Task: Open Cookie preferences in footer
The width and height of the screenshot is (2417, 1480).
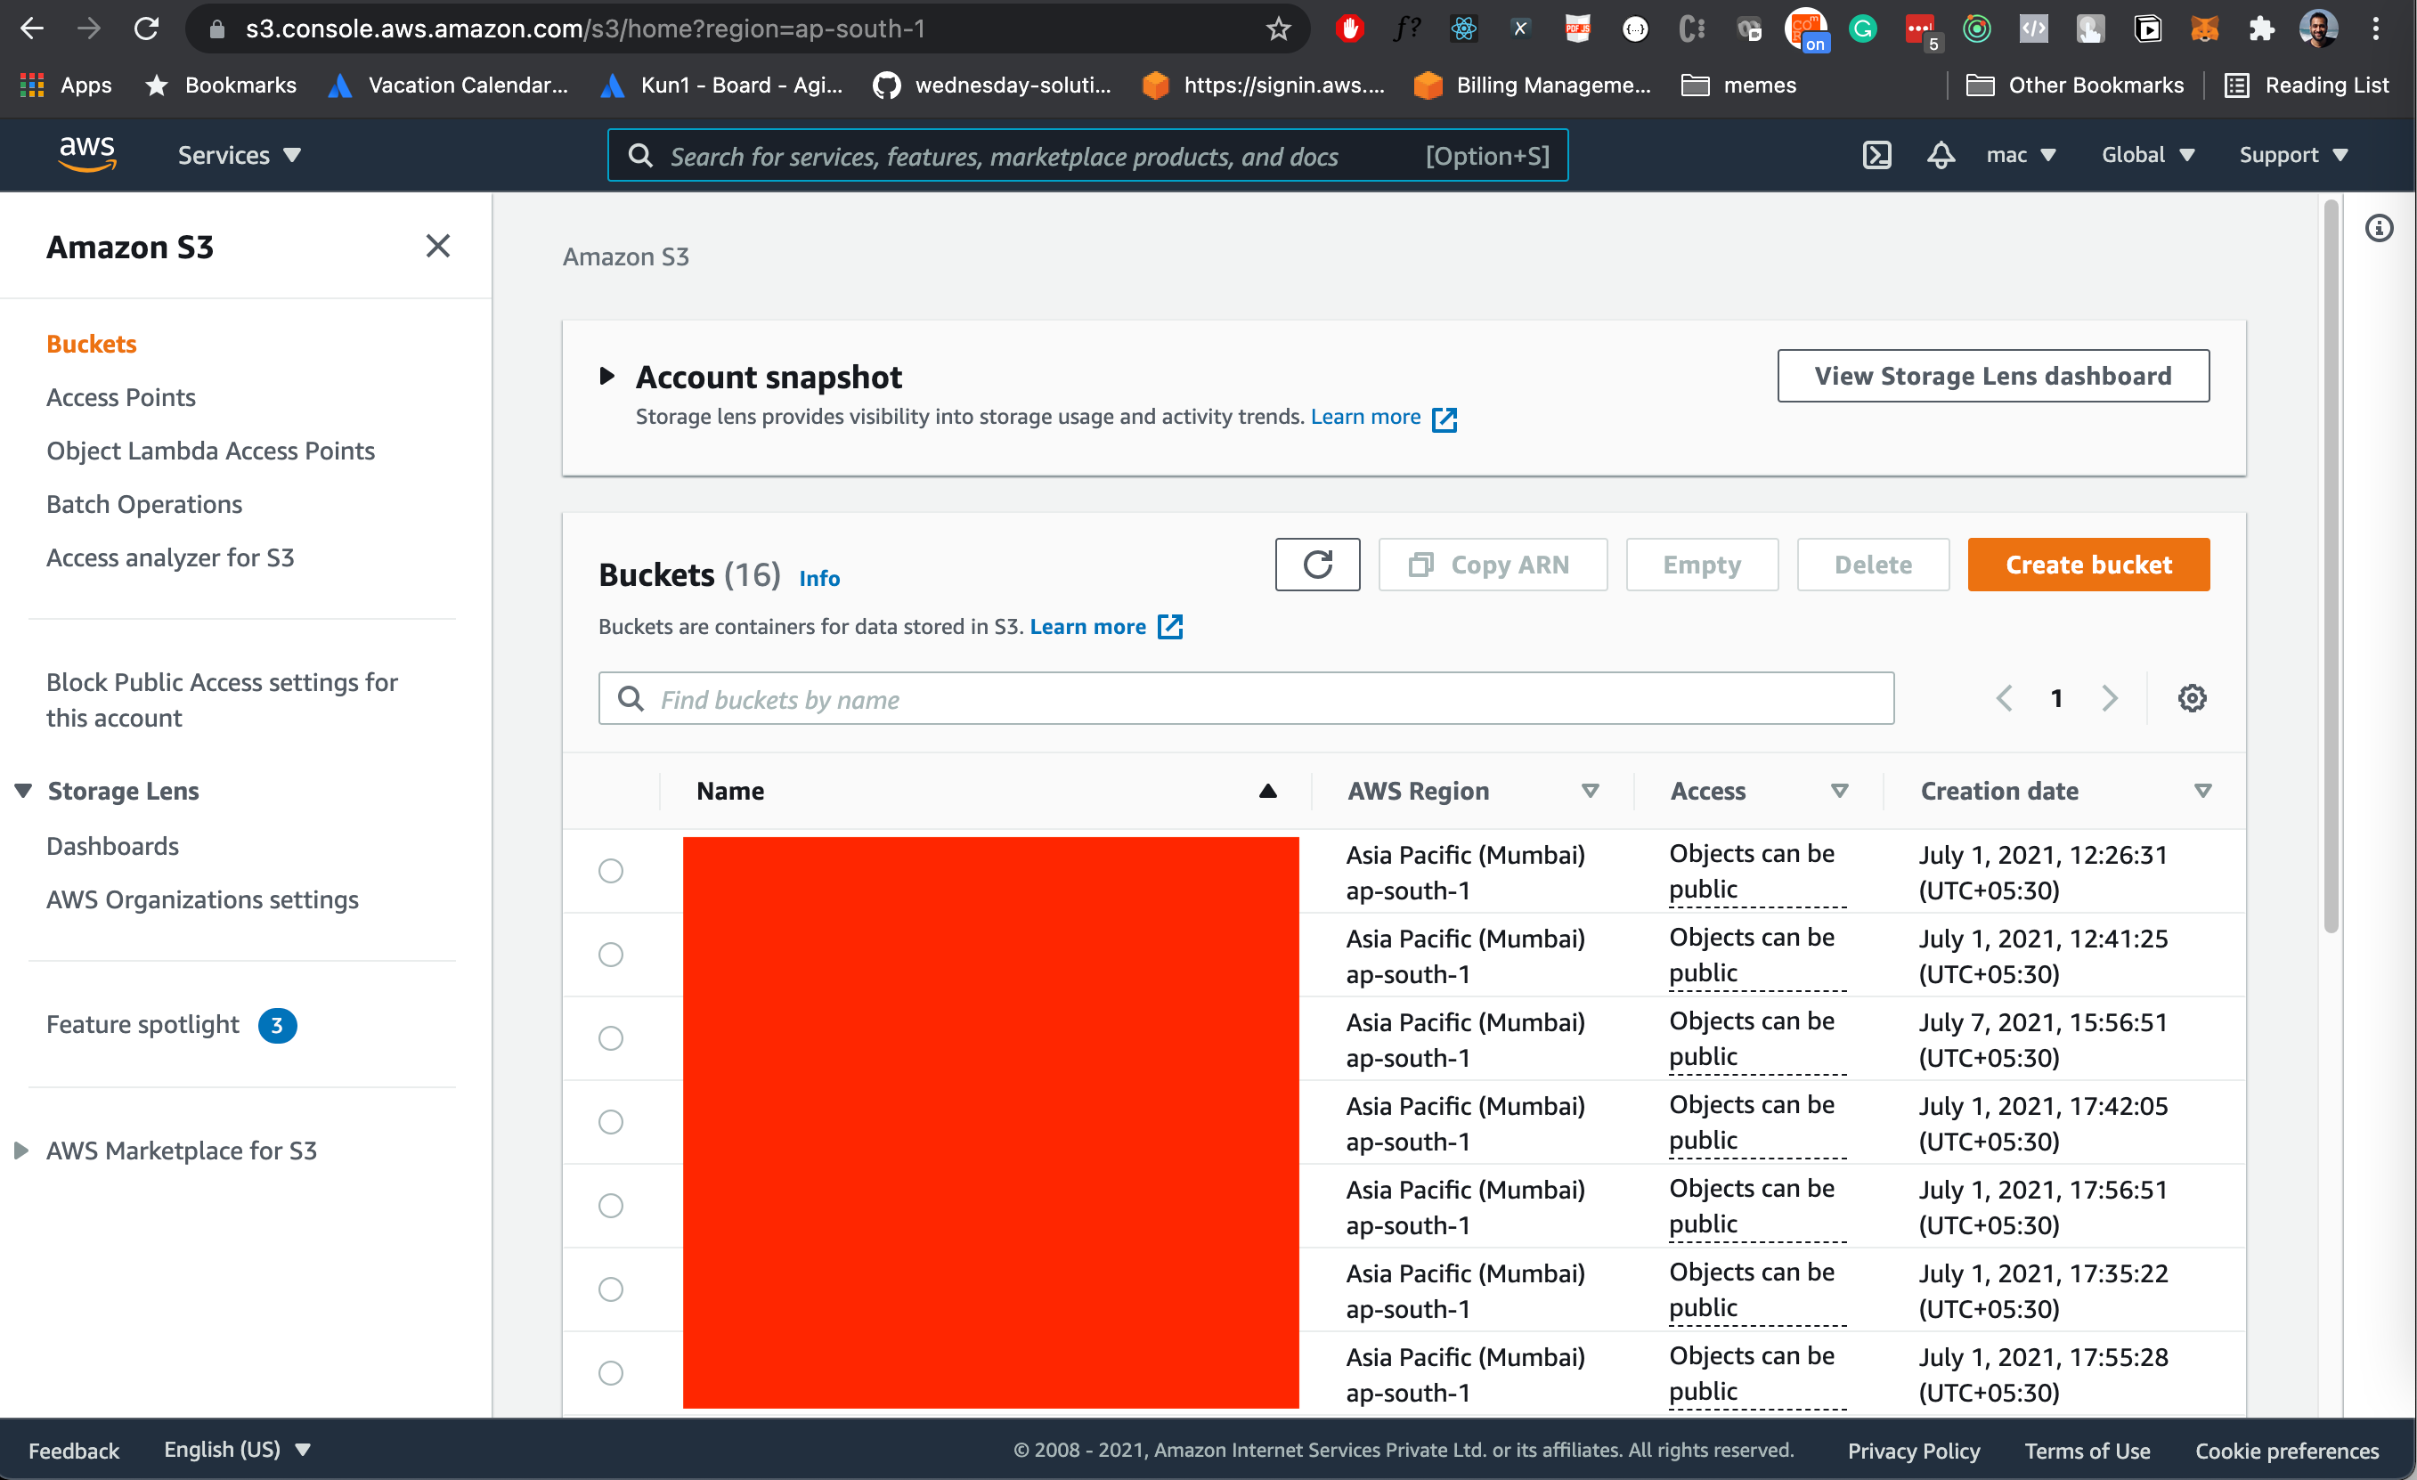Action: (x=2287, y=1451)
